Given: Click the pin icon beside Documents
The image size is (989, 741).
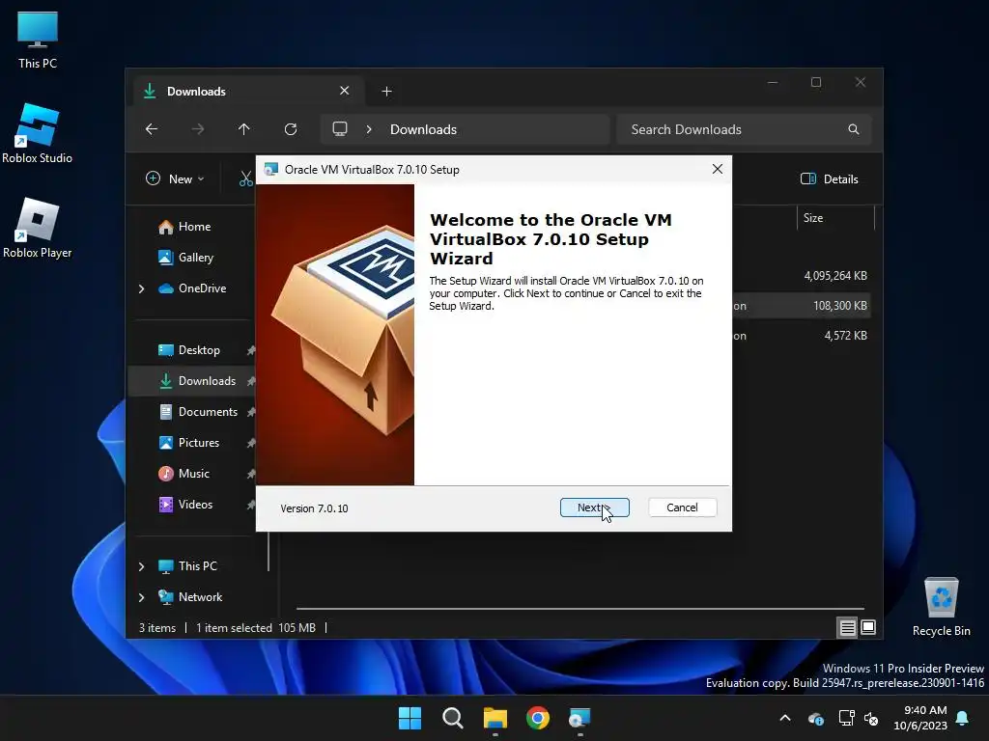Looking at the screenshot, I should (x=250, y=412).
